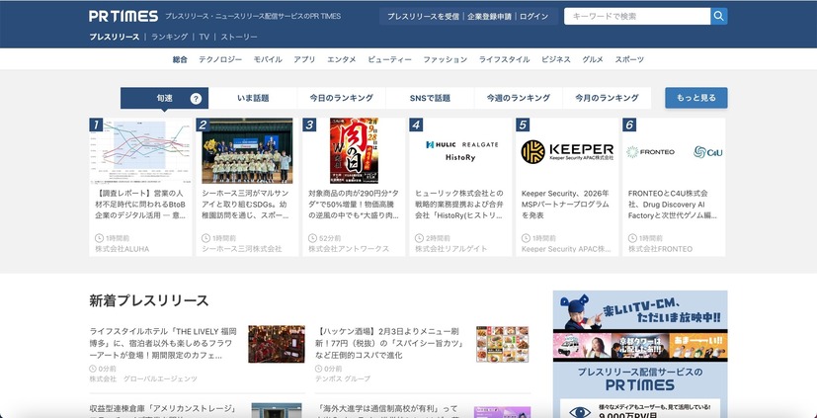The image size is (817, 418).
Task: Switch to the SNSで話題 tab
Action: tap(430, 99)
